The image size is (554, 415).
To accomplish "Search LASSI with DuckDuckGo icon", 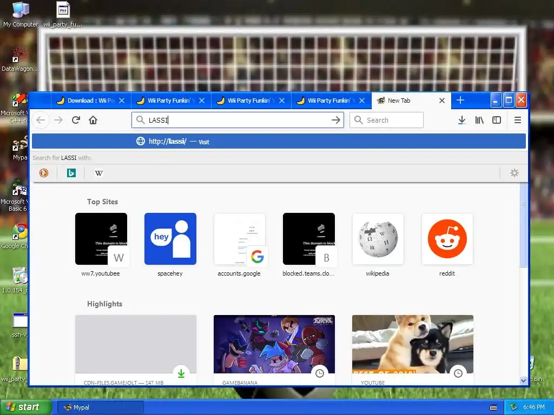I will 44,173.
